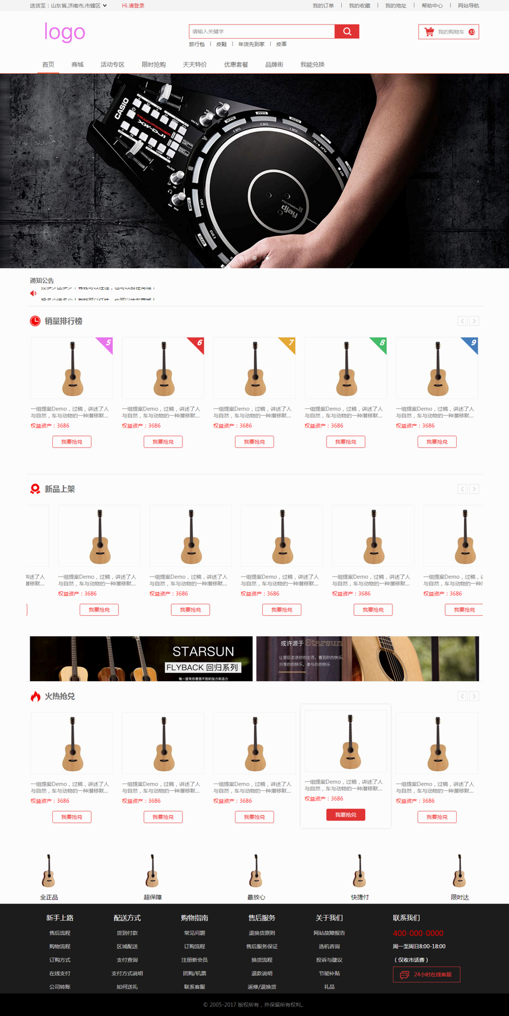Open the Hi,请登录 login link
Screen dimensions: 509x1016
[133, 6]
